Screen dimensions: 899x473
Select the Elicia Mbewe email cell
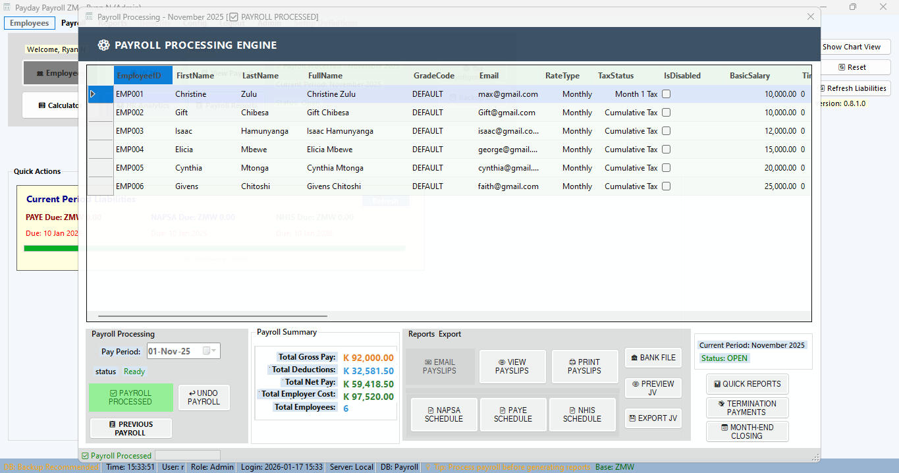(508, 150)
